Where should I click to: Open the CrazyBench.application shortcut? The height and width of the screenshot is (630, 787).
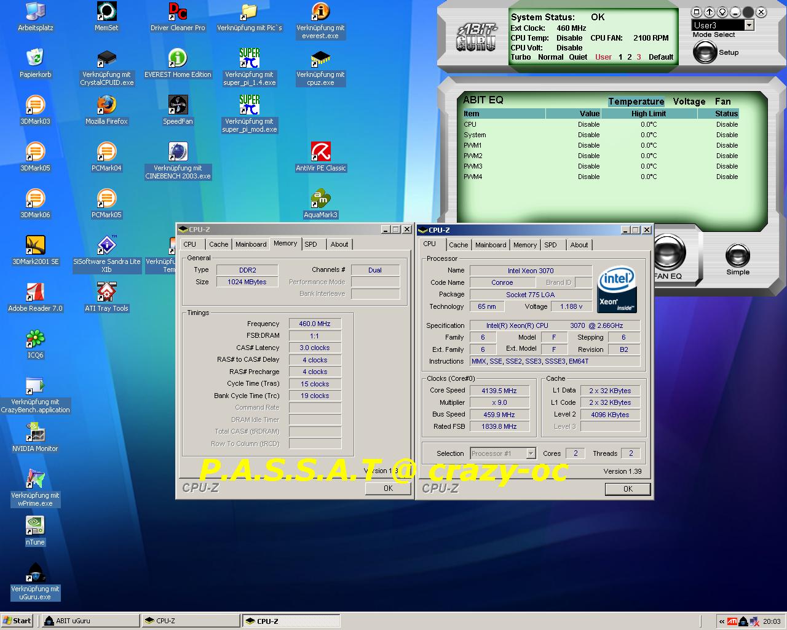tap(35, 395)
